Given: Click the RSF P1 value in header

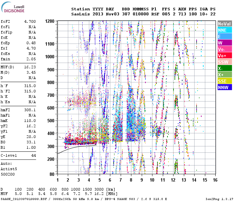Looking at the screenshot, I should point(155,14).
